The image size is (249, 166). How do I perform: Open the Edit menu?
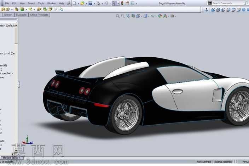coord(14,3)
